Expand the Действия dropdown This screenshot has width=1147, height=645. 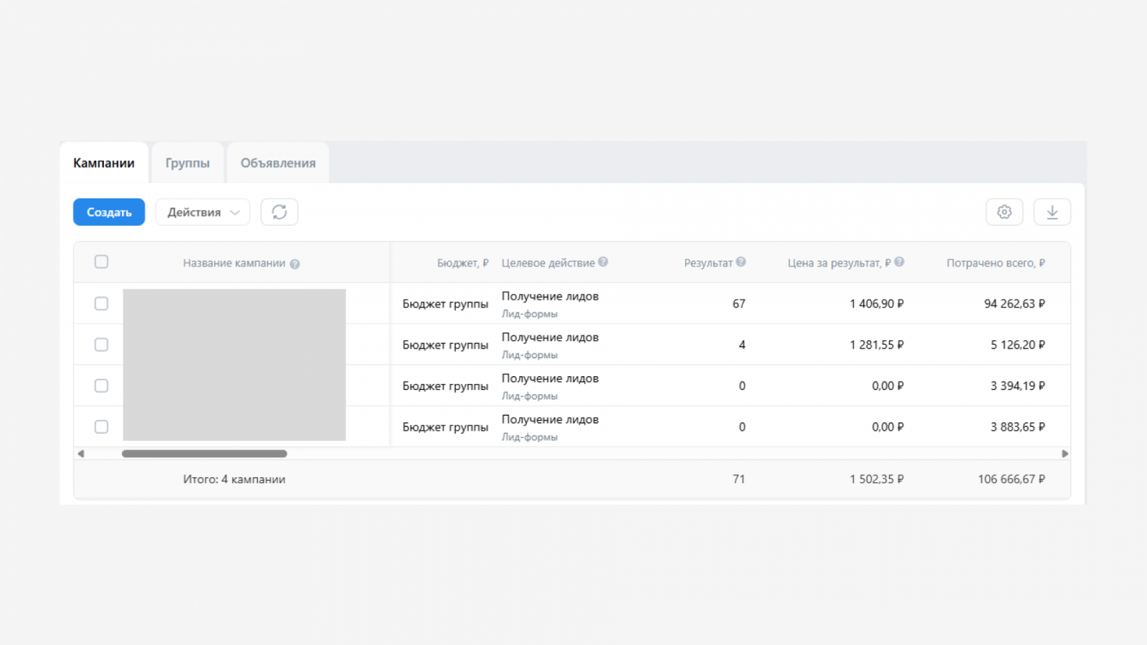(x=203, y=212)
